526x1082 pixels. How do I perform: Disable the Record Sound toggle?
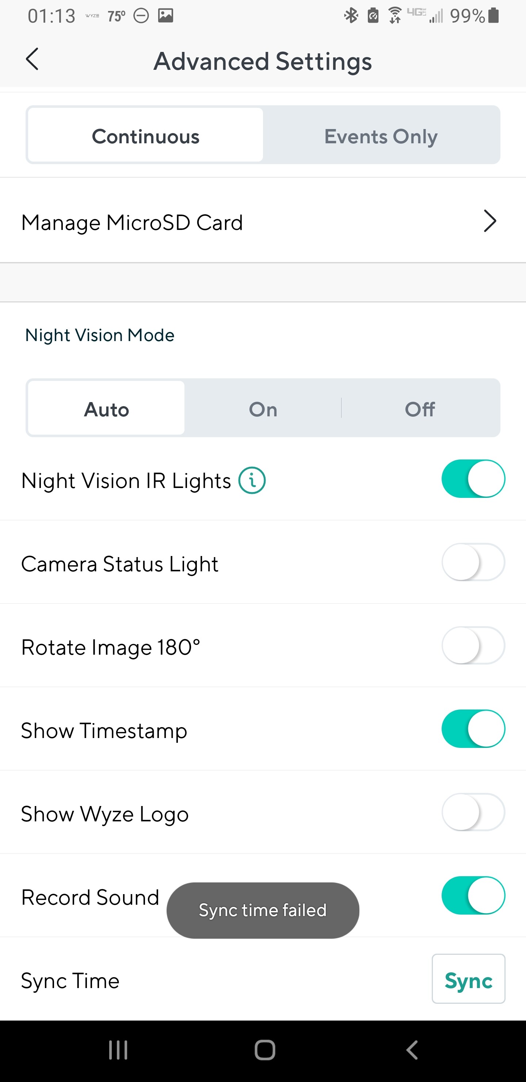point(473,895)
